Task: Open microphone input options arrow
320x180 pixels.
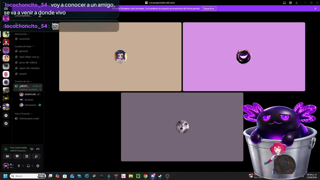Action: point(23,166)
